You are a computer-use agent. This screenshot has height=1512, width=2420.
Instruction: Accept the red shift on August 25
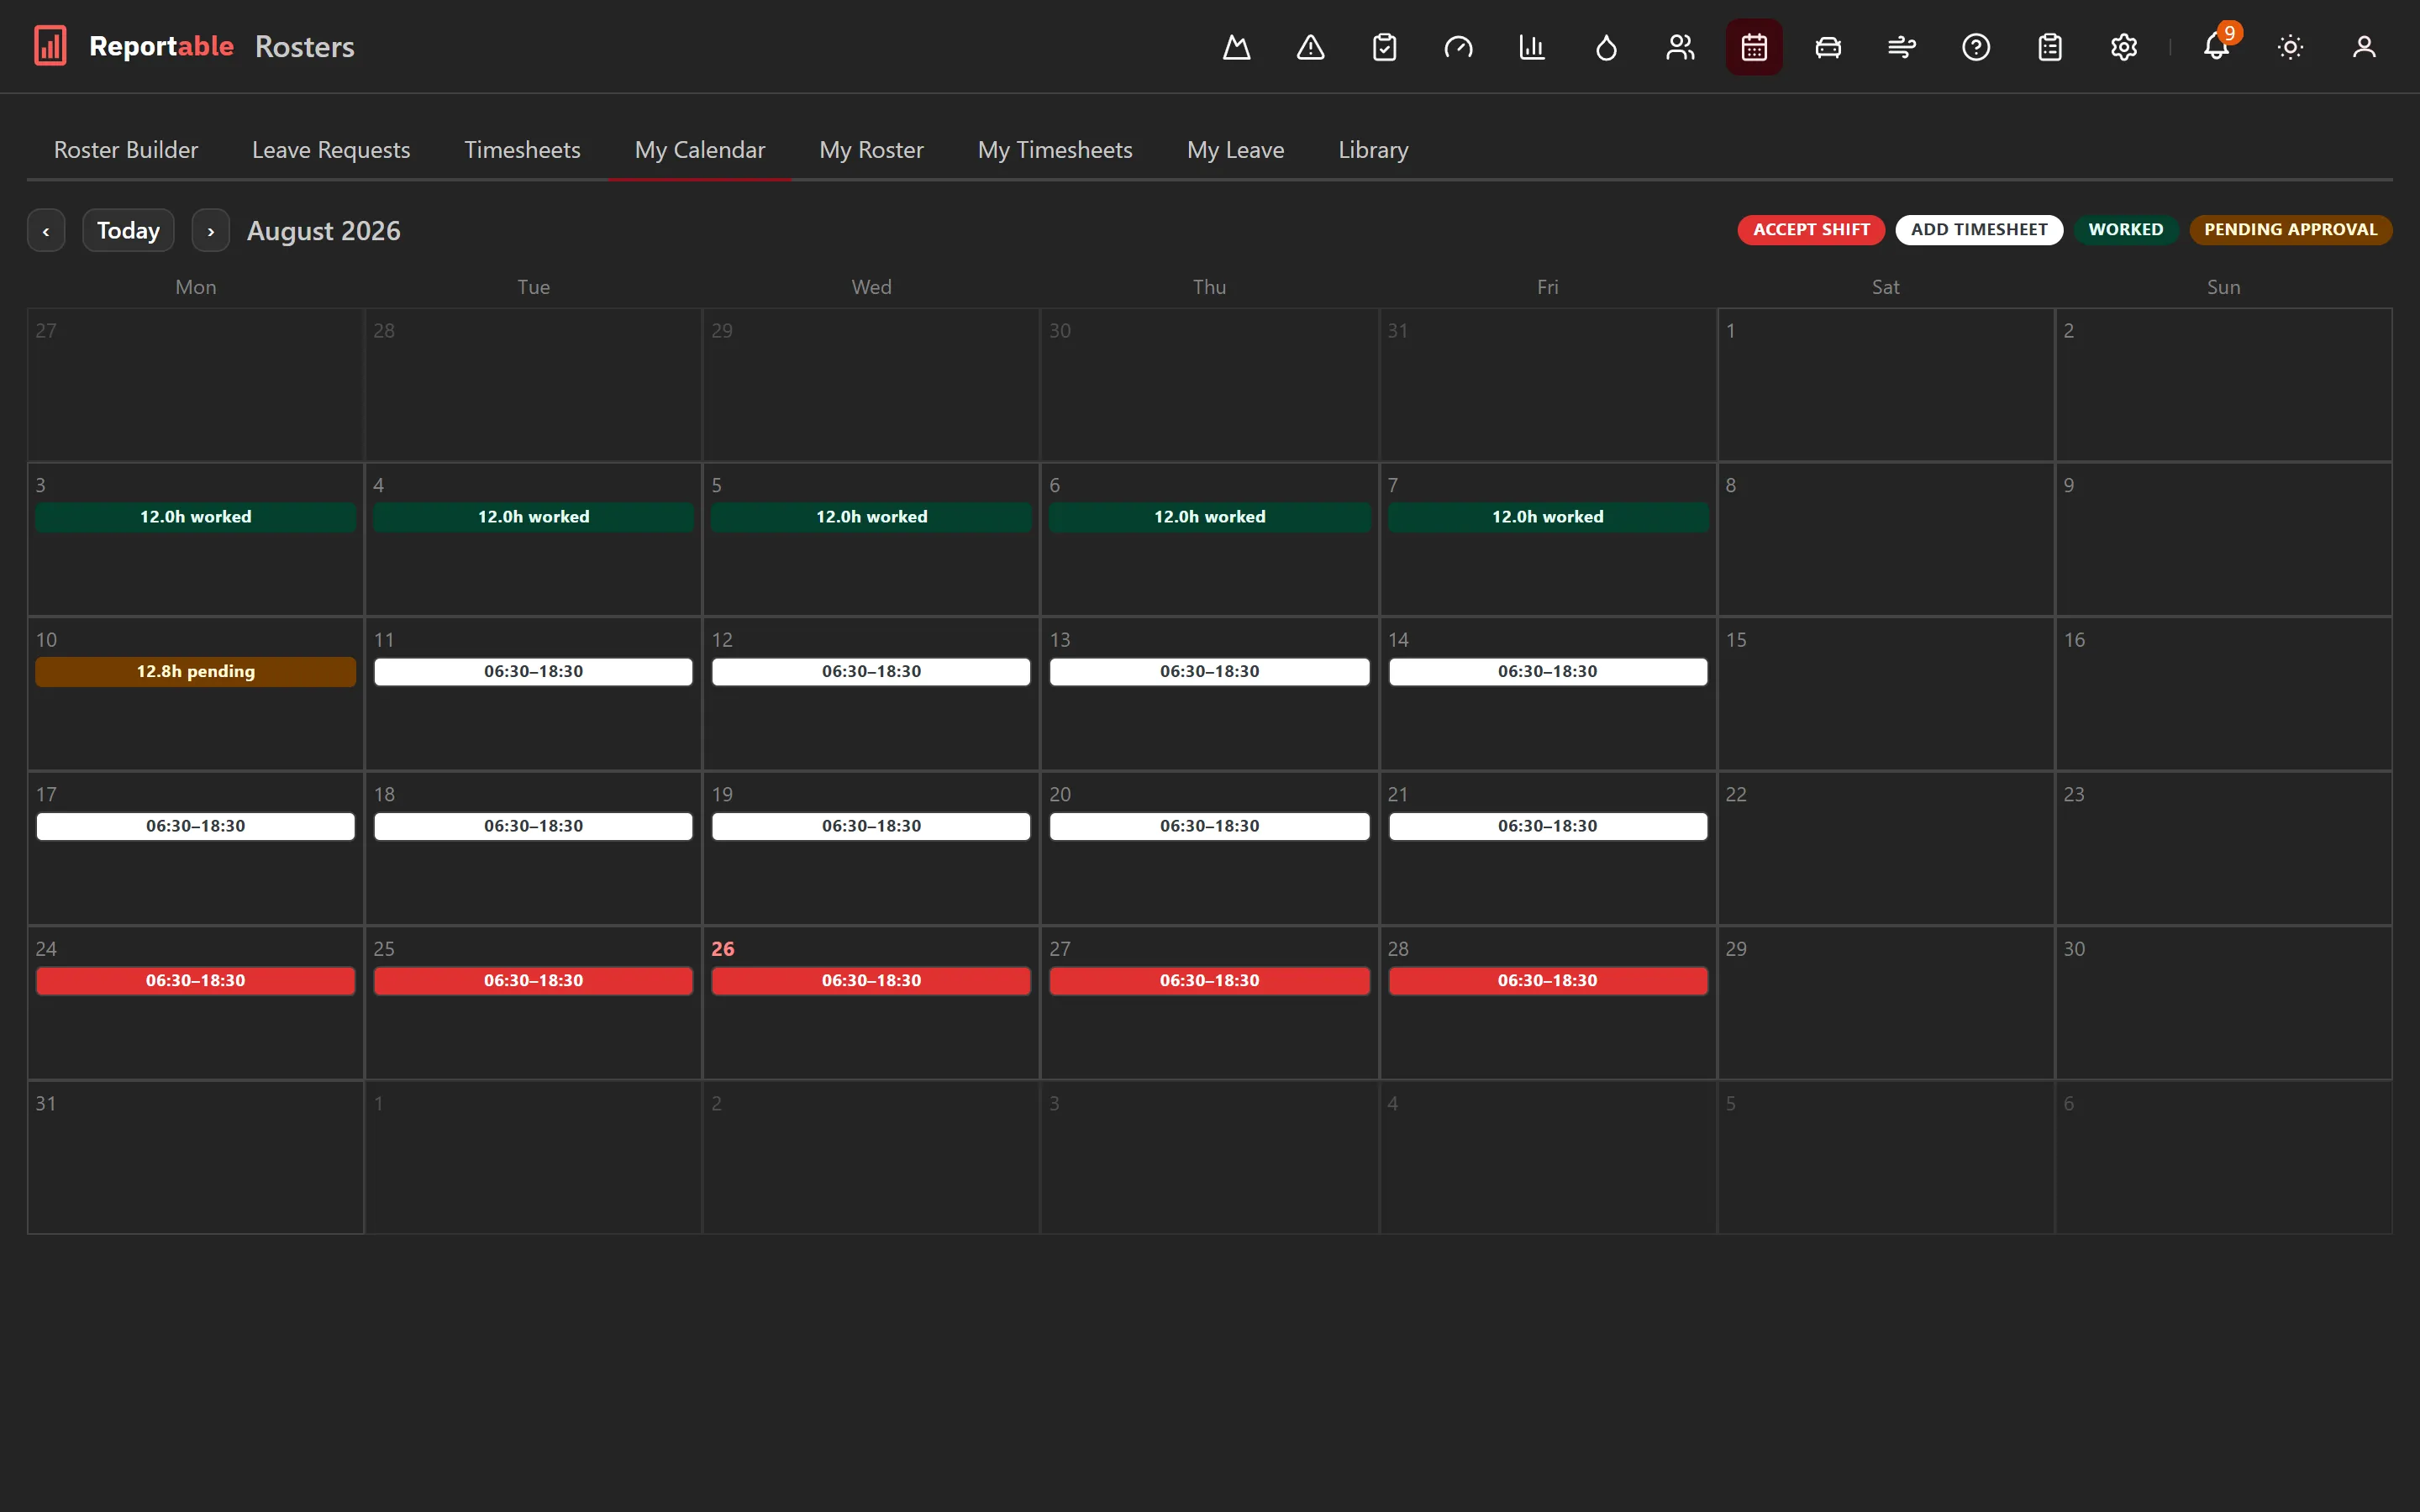click(534, 981)
